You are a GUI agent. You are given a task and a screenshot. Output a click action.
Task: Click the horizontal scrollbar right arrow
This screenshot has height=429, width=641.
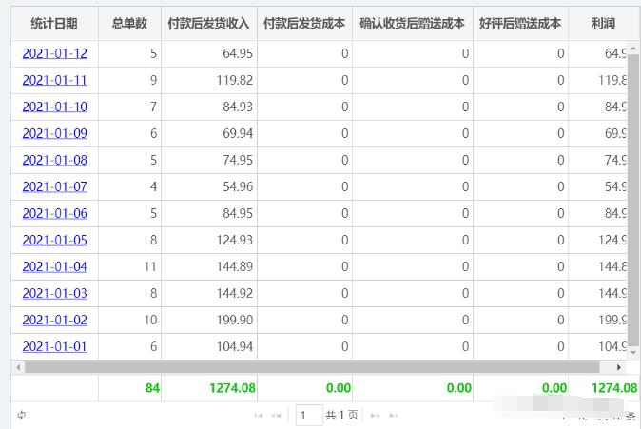[x=620, y=367]
